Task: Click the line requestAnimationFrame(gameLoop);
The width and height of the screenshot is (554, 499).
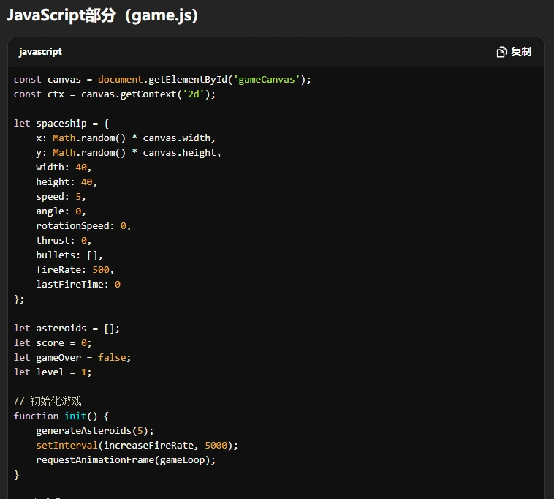Action: point(126,460)
